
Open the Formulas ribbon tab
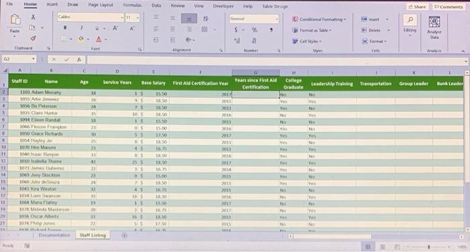(x=132, y=5)
